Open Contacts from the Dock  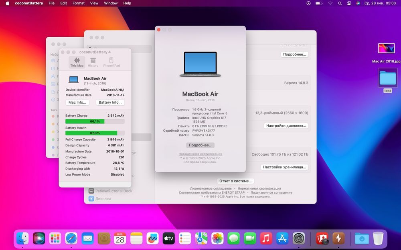coord(104,238)
